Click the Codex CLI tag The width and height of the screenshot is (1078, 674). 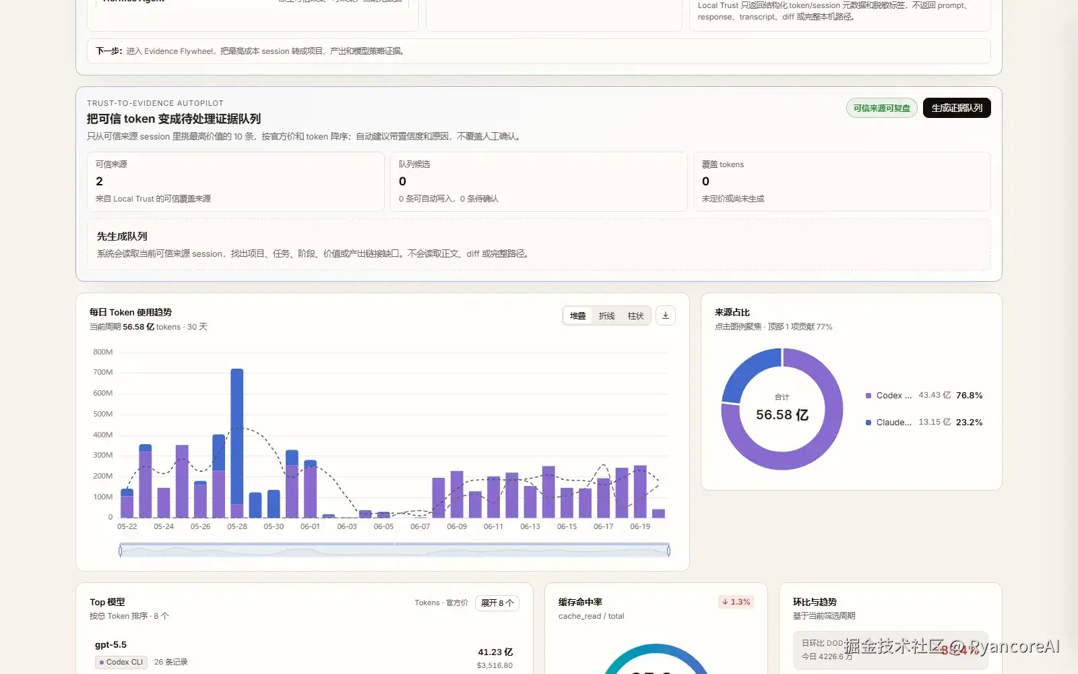click(121, 663)
